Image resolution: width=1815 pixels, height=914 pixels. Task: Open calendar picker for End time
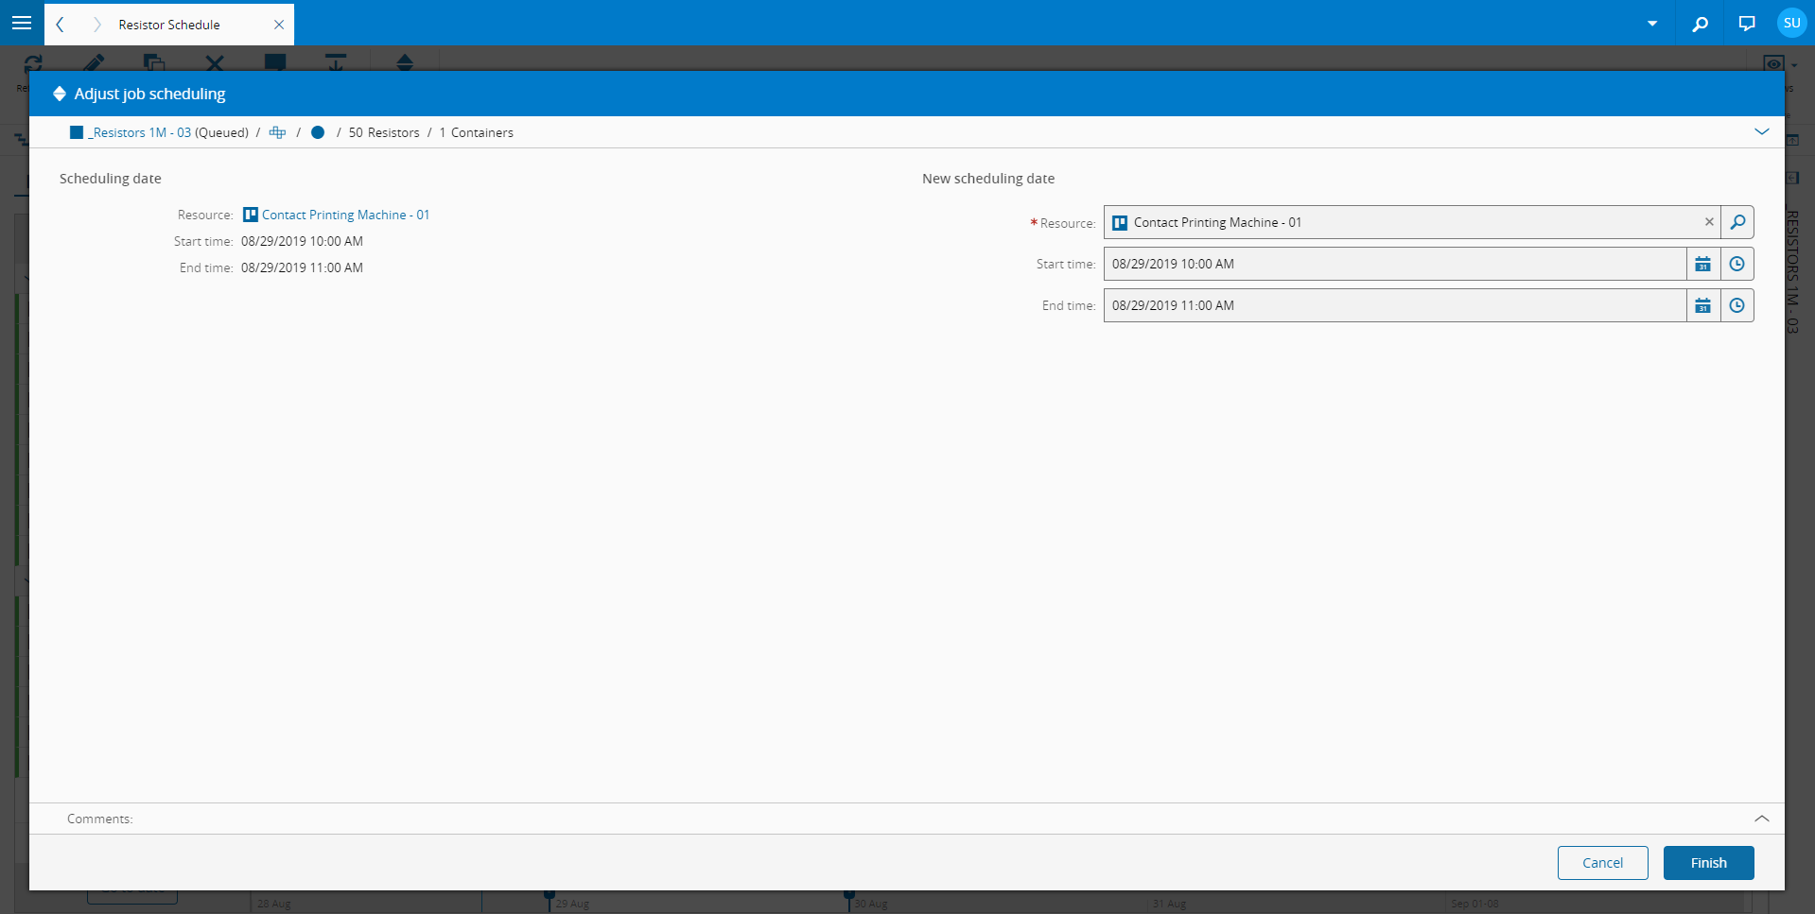tap(1702, 305)
